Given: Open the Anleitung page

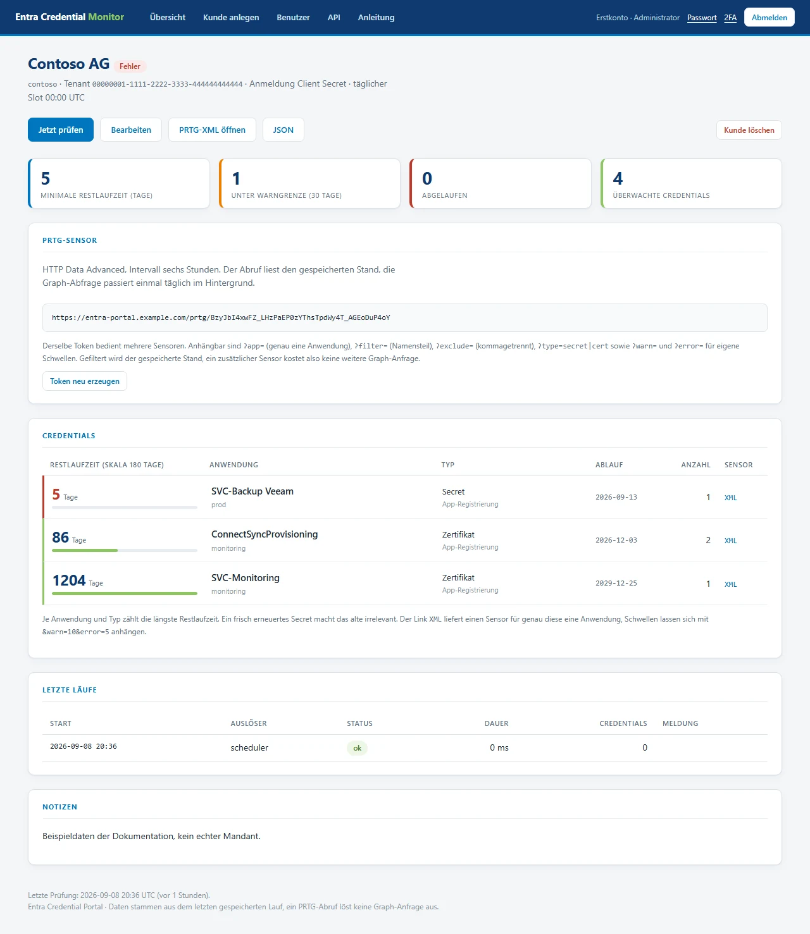Looking at the screenshot, I should coord(376,18).
